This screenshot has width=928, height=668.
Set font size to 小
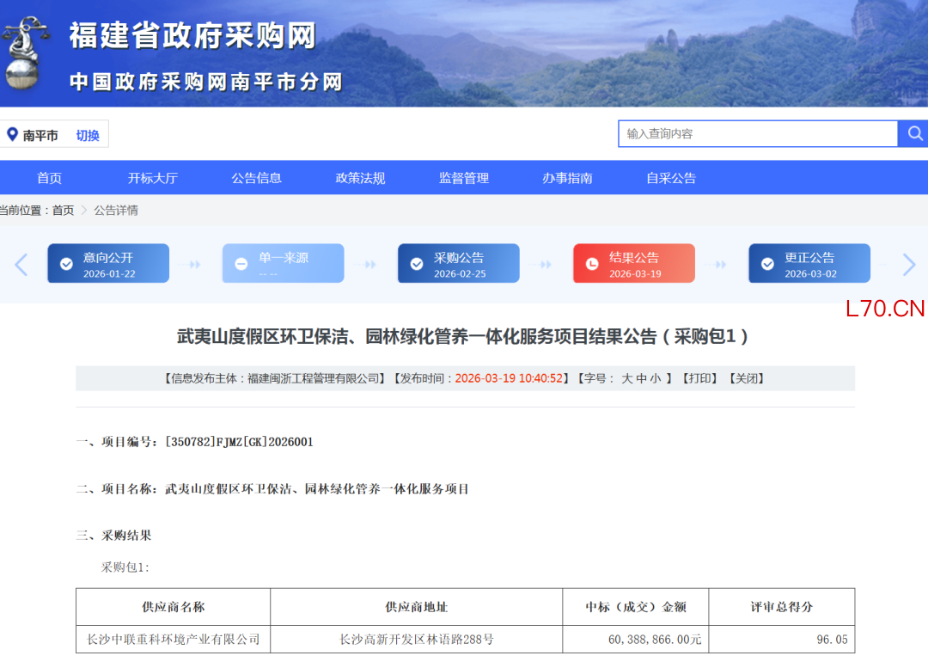click(656, 378)
